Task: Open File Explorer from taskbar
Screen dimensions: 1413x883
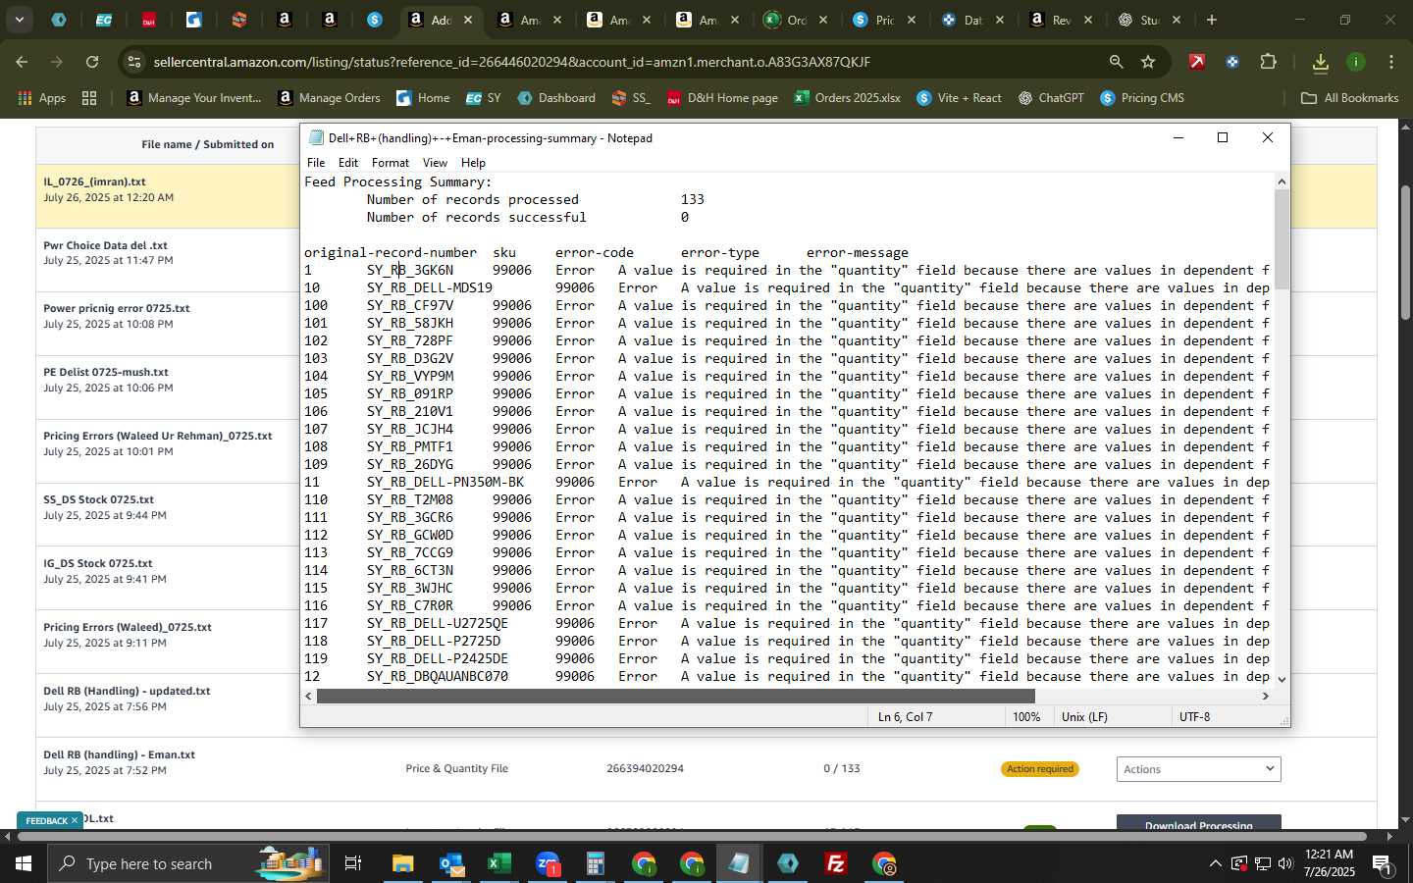Action: click(402, 863)
